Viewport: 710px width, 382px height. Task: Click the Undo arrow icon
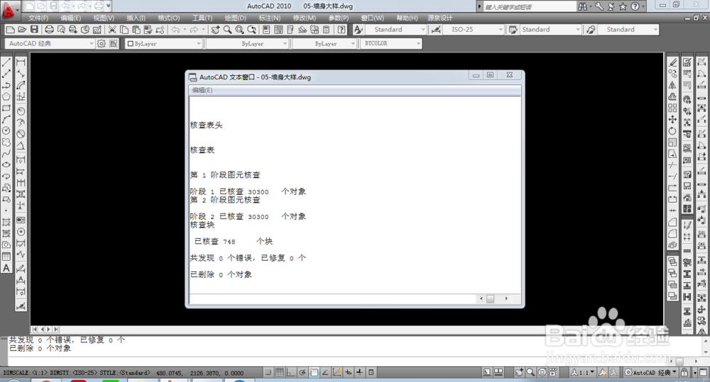[x=175, y=29]
